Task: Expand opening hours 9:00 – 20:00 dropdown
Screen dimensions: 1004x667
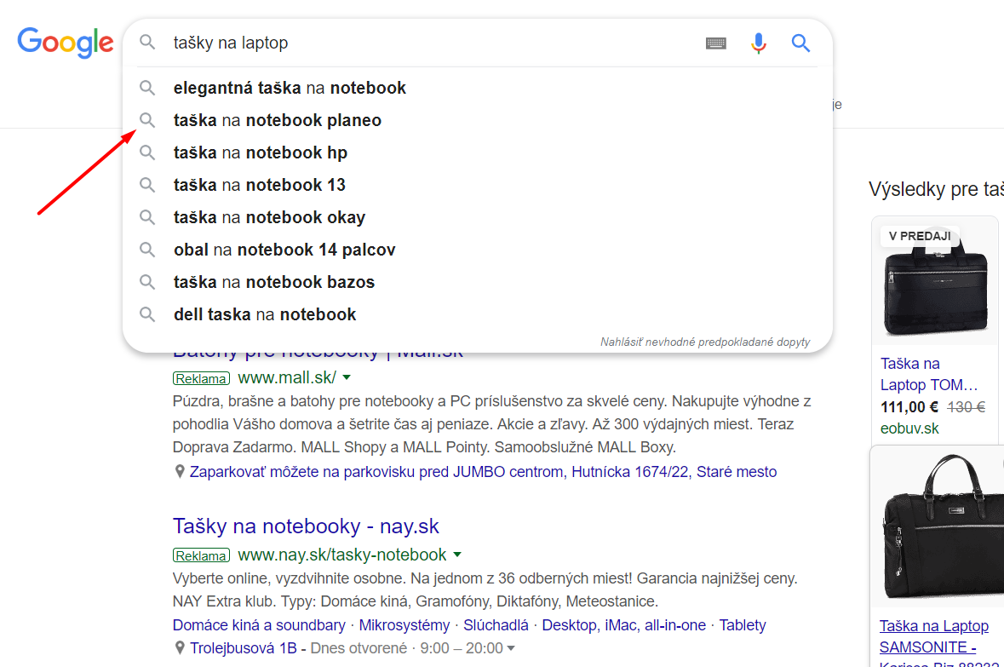Action: 511,648
